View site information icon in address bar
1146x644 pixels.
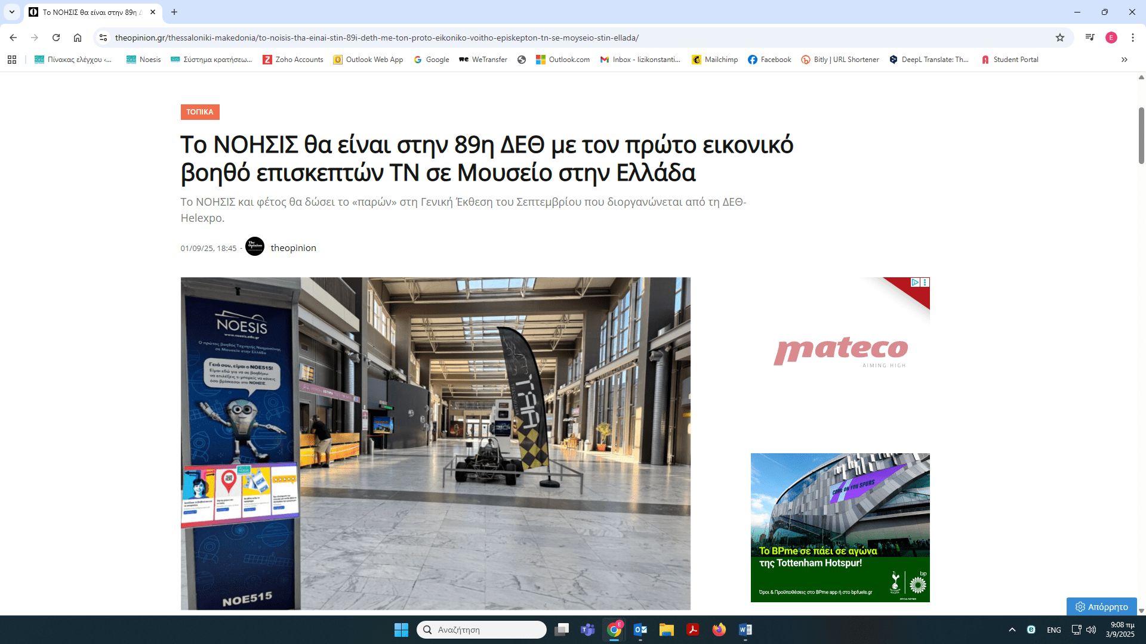coord(103,38)
